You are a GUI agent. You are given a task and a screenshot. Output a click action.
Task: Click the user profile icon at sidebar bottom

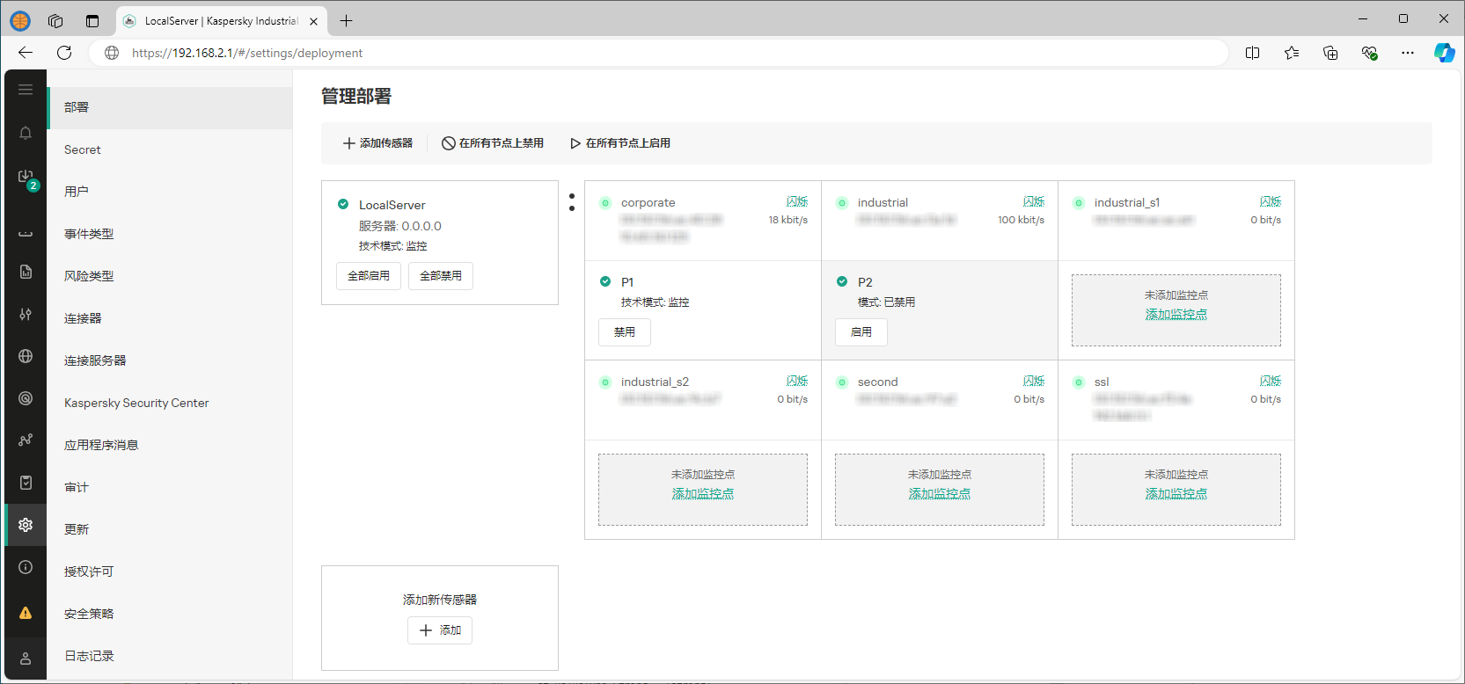26,659
